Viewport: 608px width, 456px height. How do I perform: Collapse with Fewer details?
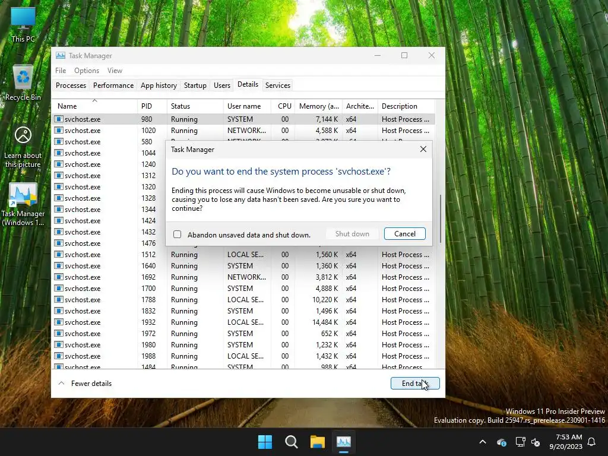(x=85, y=383)
